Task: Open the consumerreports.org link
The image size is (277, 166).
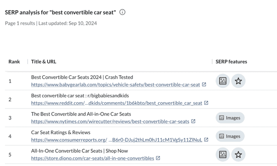Action: coord(117,140)
